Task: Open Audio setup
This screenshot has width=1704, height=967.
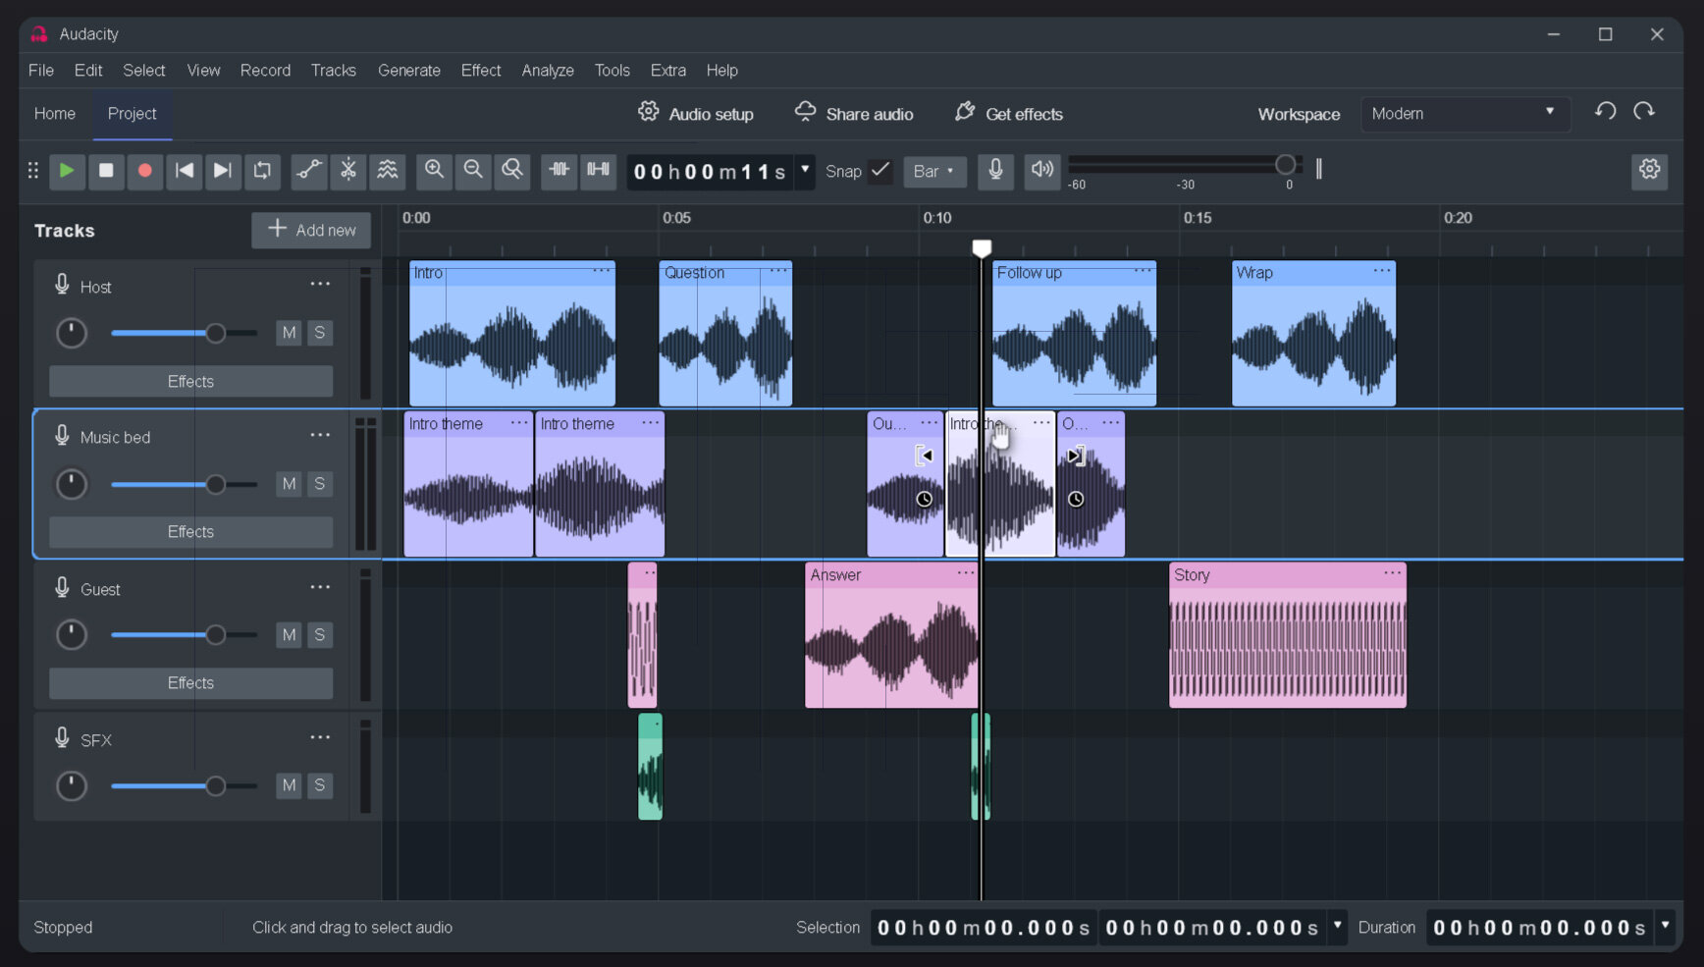Action: tap(696, 114)
